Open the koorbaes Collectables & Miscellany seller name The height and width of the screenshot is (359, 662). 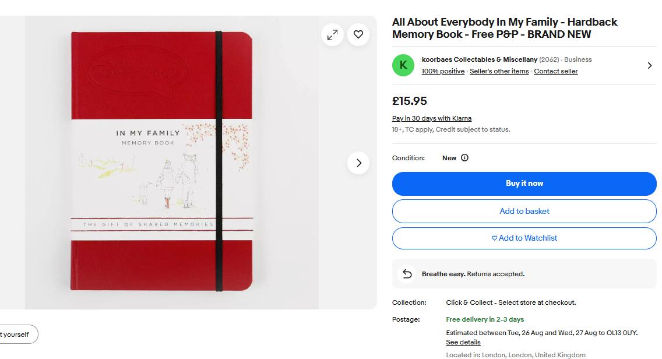pos(479,59)
